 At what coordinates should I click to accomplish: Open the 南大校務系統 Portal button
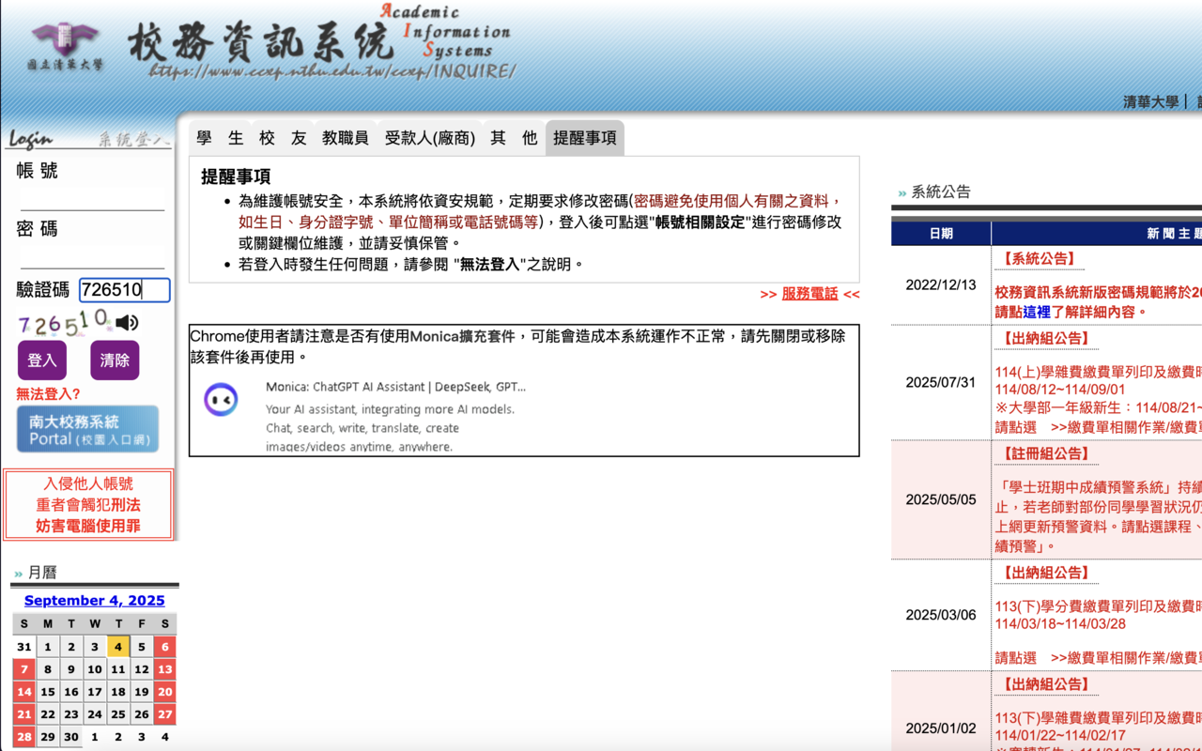pos(88,429)
